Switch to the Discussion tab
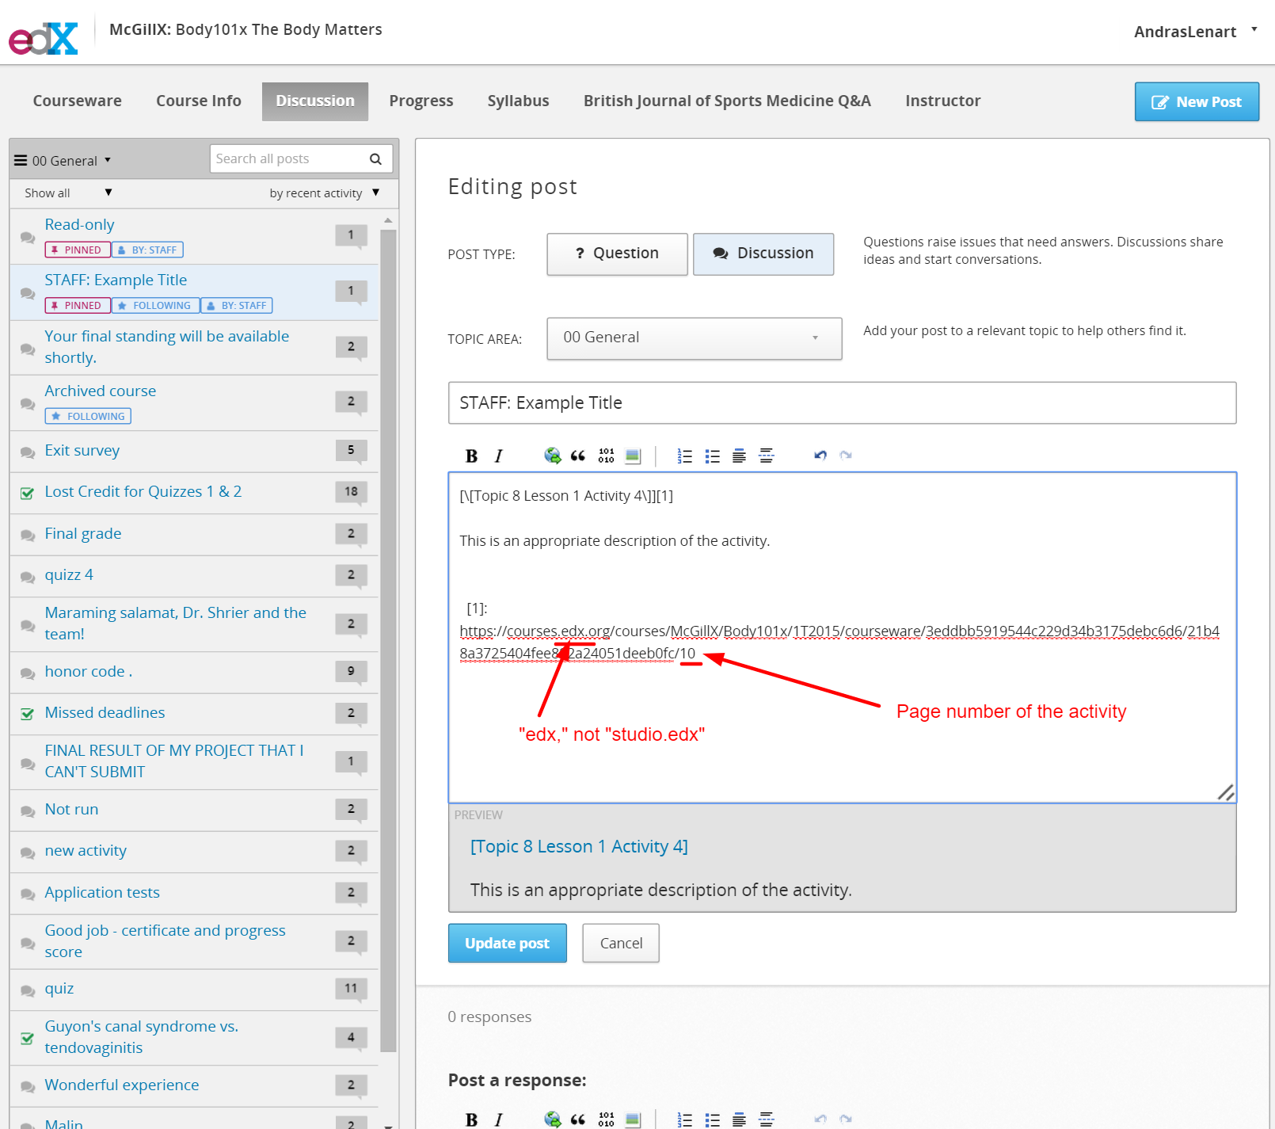The width and height of the screenshot is (1275, 1129). [315, 101]
